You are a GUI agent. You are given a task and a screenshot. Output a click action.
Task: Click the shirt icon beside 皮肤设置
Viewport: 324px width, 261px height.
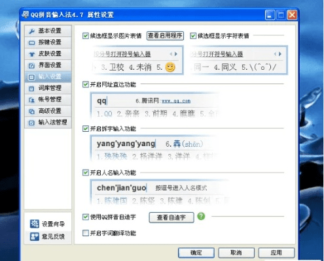pyautogui.click(x=32, y=54)
